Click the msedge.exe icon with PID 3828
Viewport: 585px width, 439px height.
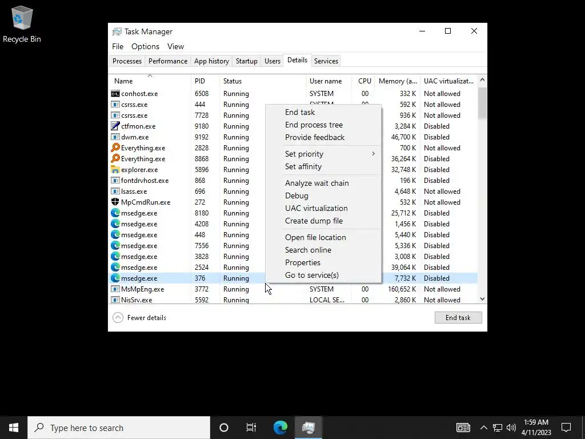point(115,257)
